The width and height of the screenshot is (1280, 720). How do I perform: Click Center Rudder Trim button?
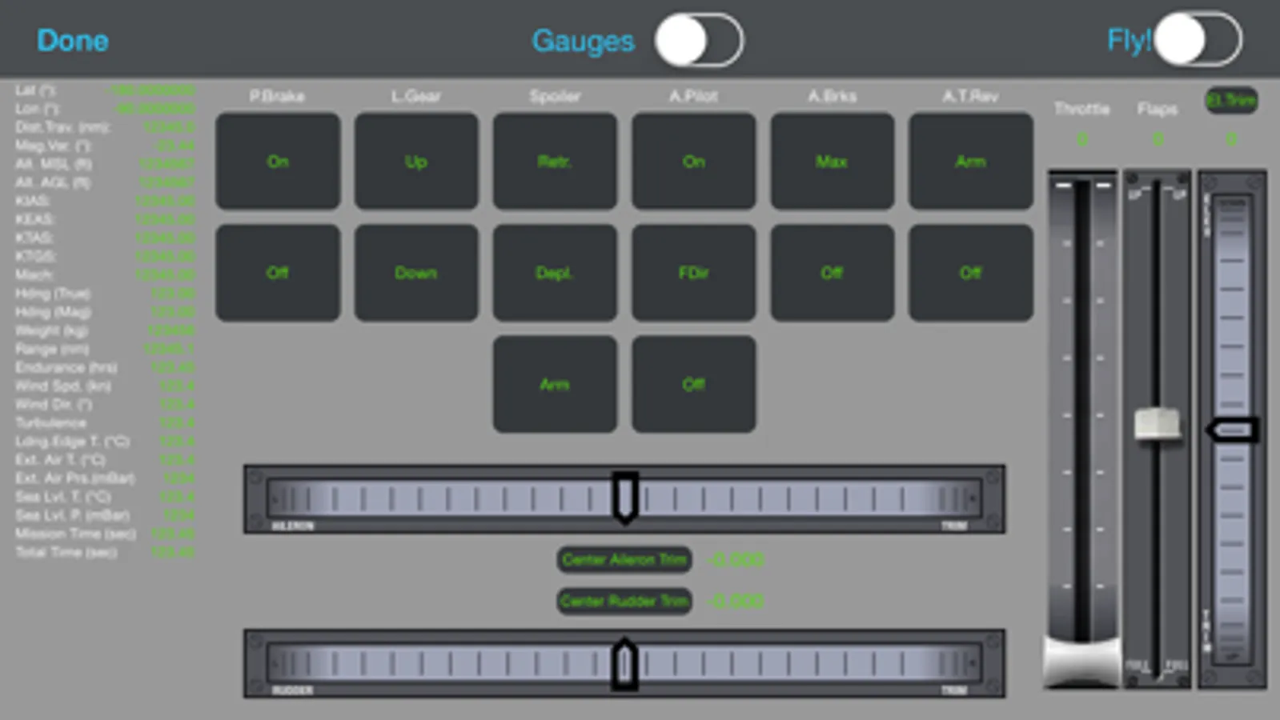[x=624, y=601]
